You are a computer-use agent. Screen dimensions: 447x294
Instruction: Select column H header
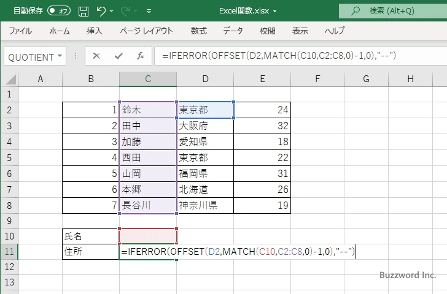(411, 79)
